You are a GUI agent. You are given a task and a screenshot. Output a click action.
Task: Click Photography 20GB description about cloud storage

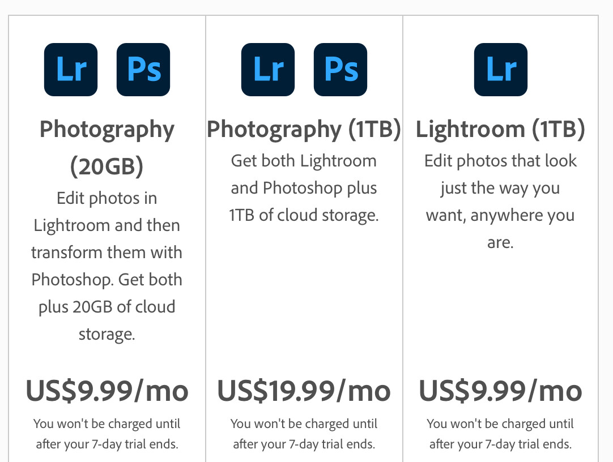click(x=107, y=266)
